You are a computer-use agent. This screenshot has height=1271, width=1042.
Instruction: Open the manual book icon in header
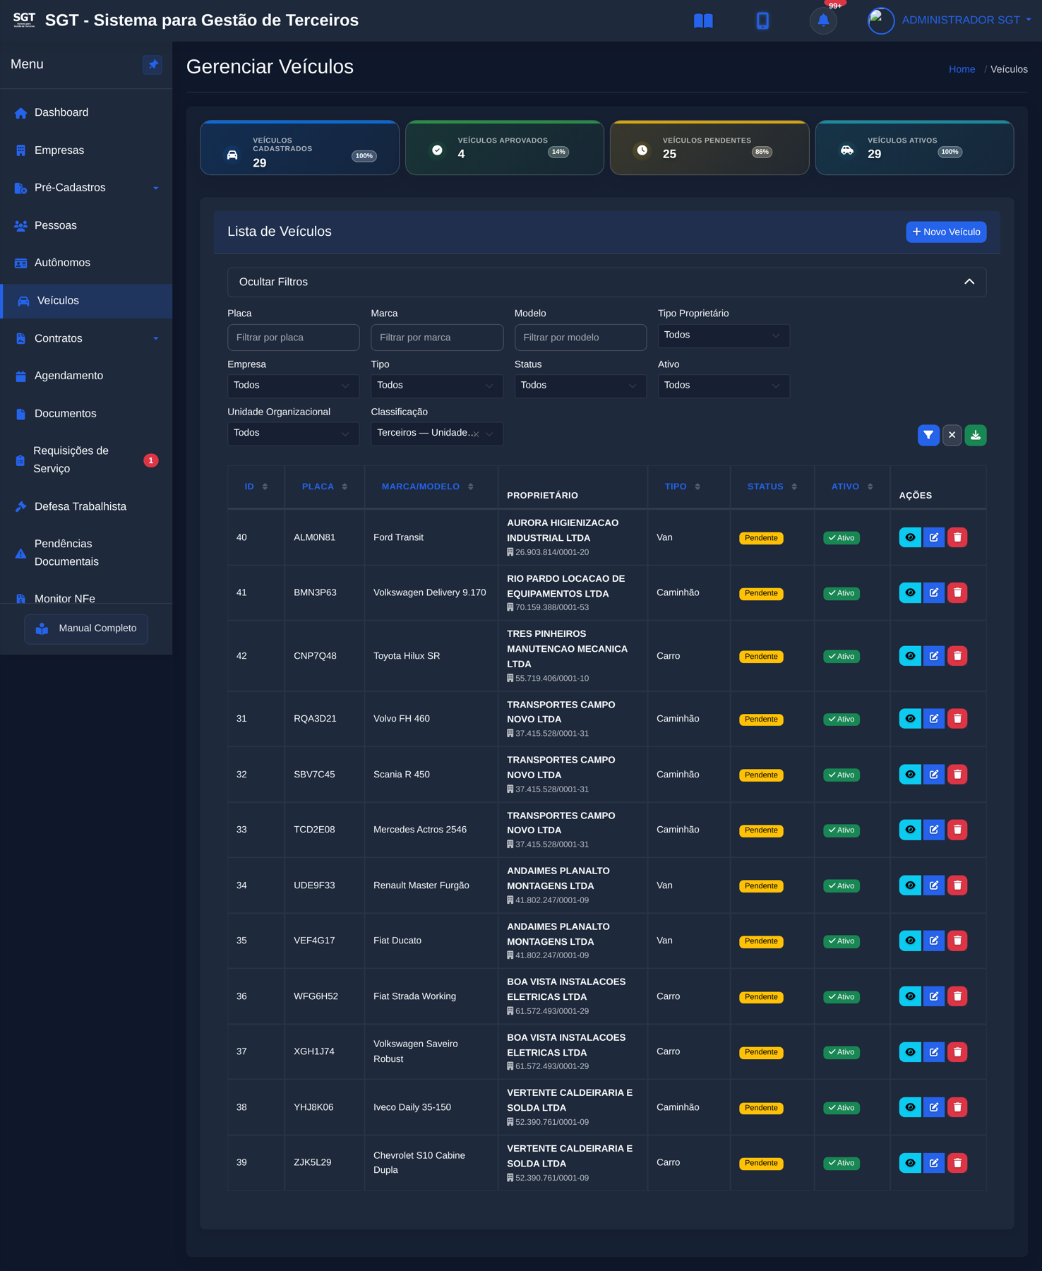coord(703,20)
